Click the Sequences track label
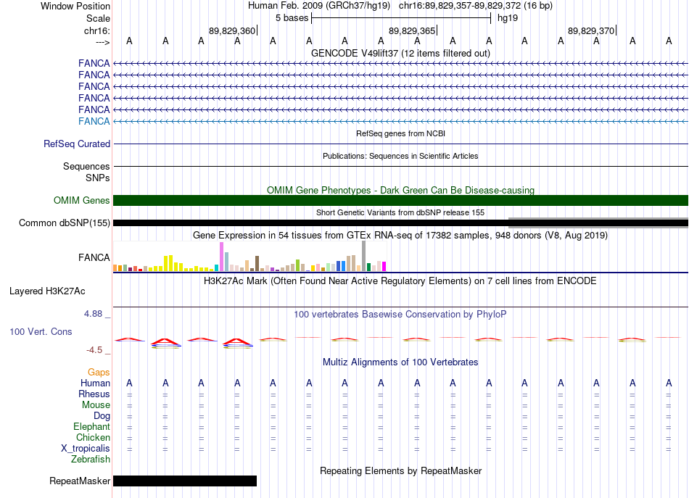689x498 pixels. (86, 166)
